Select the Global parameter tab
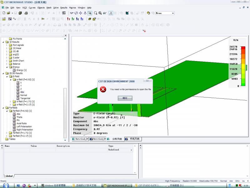 point(9,176)
